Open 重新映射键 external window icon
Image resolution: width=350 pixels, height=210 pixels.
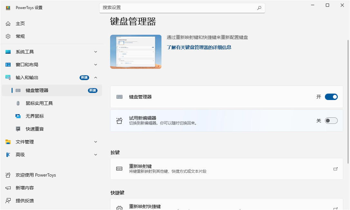pos(335,169)
